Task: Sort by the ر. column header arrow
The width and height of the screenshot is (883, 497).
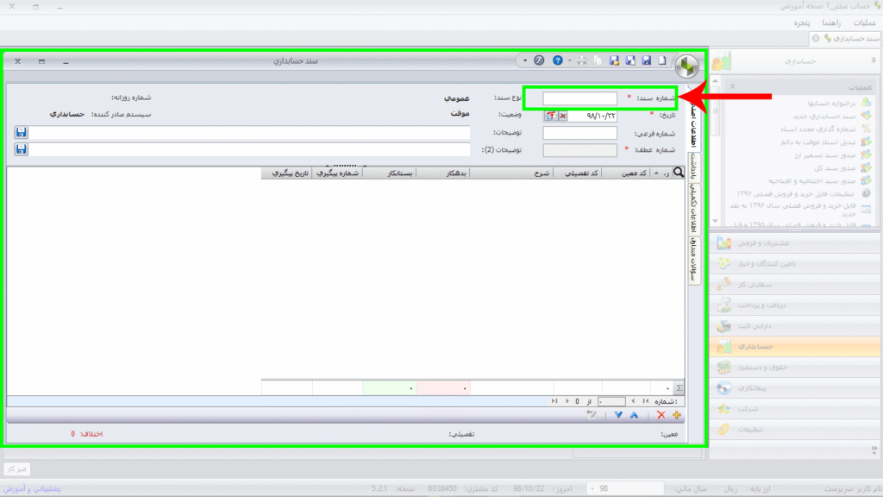Action: pyautogui.click(x=655, y=173)
